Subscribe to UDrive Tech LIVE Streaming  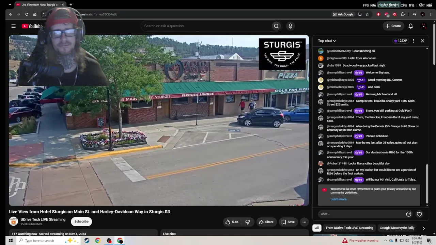[81, 222]
